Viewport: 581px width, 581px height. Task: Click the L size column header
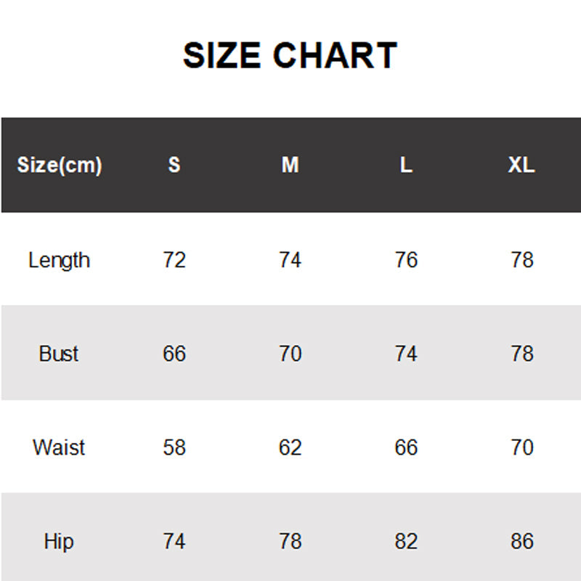[x=406, y=165]
